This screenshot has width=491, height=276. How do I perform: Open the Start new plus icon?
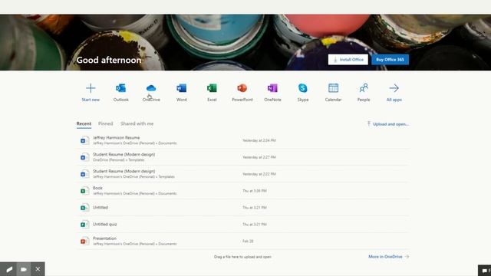tap(91, 88)
